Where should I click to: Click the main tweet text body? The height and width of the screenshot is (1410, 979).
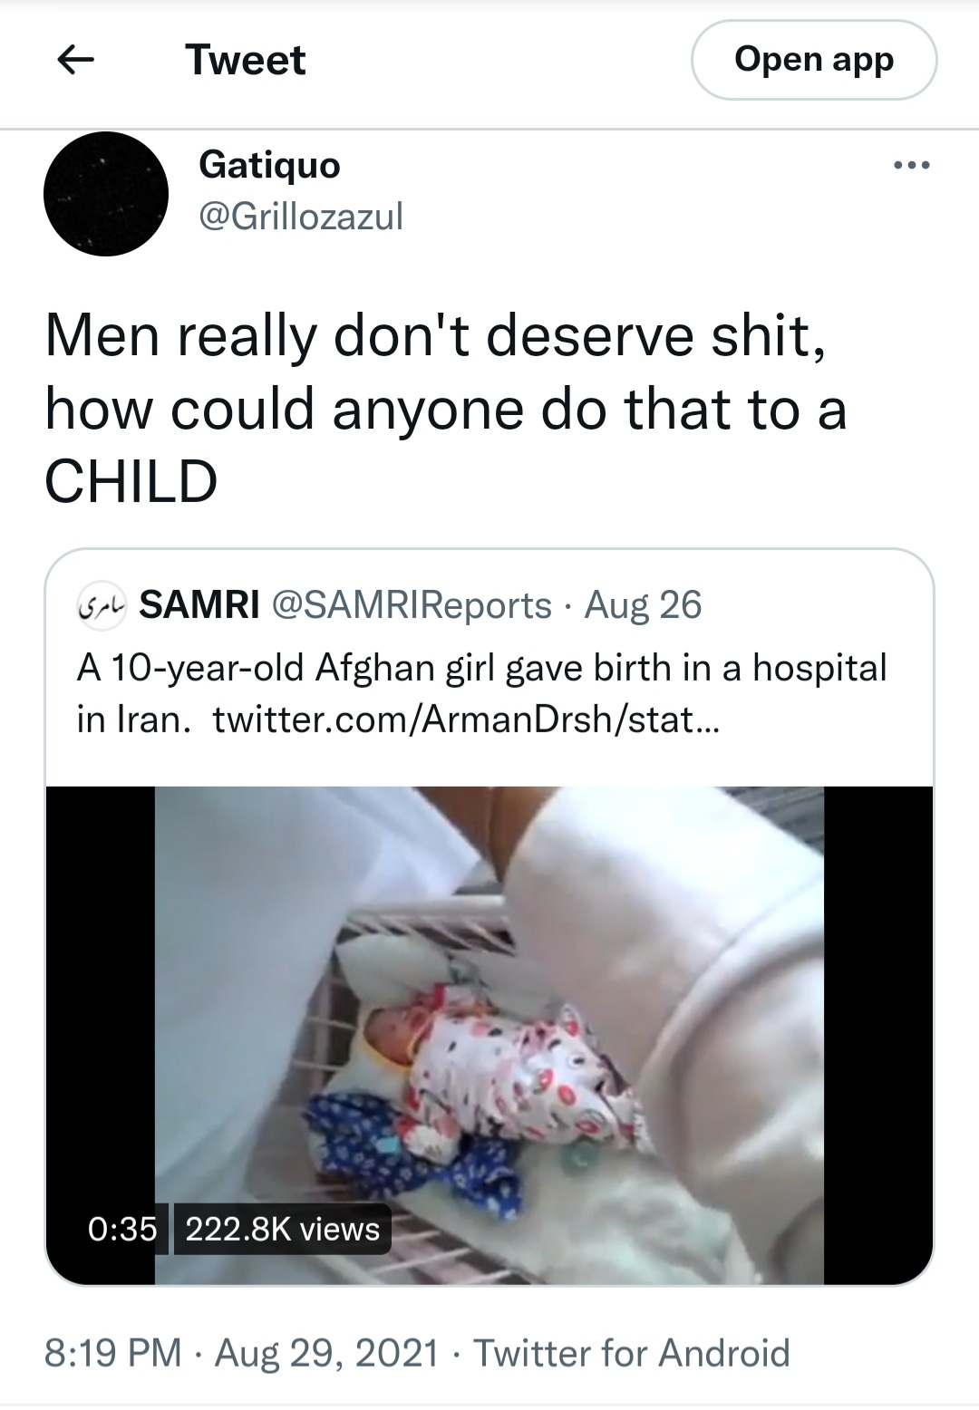446,408
